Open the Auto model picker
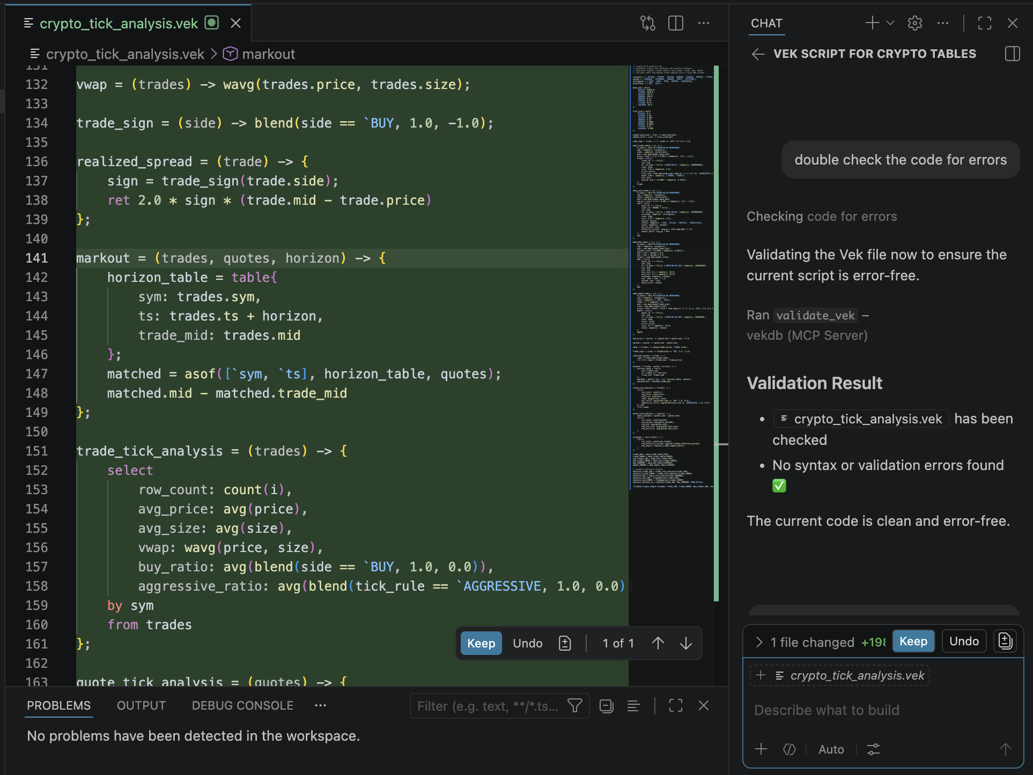The height and width of the screenshot is (775, 1033). (x=831, y=749)
